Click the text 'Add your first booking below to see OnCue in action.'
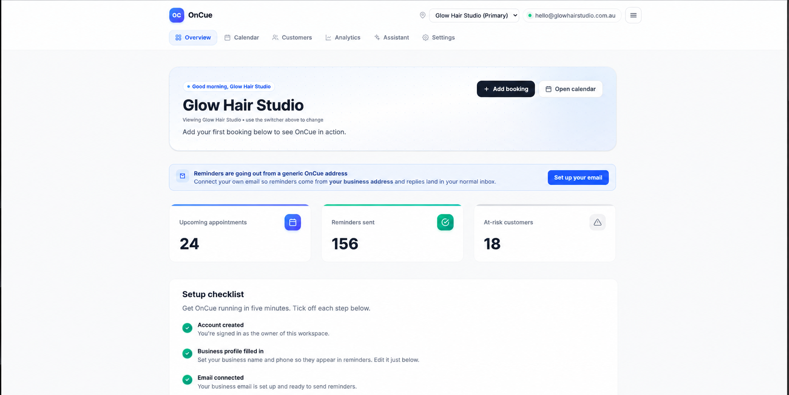789x395 pixels. tap(264, 132)
